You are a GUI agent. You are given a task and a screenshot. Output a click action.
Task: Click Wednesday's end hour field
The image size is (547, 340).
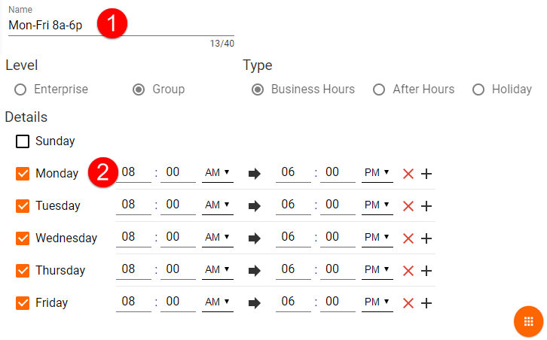point(293,237)
